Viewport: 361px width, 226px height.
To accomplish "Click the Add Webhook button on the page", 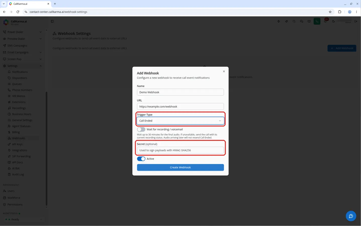I will 342,48.
